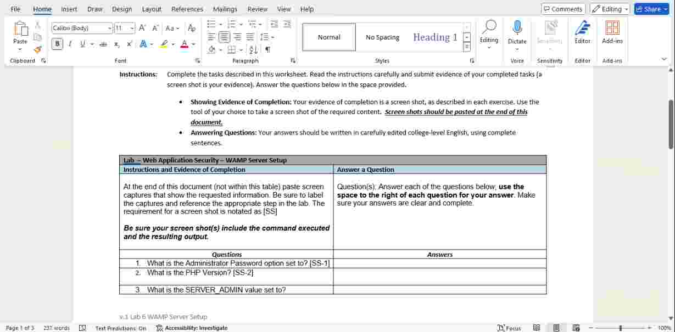Viewport: 675px width, 332px height.
Task: Toggle bold formatting
Action: click(x=57, y=44)
